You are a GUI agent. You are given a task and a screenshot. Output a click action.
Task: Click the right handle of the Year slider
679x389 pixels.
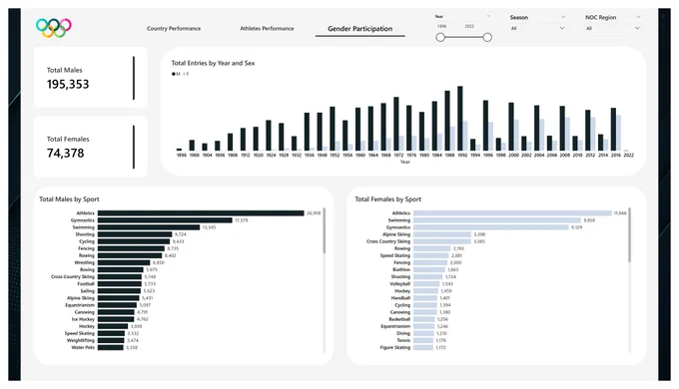(x=487, y=38)
